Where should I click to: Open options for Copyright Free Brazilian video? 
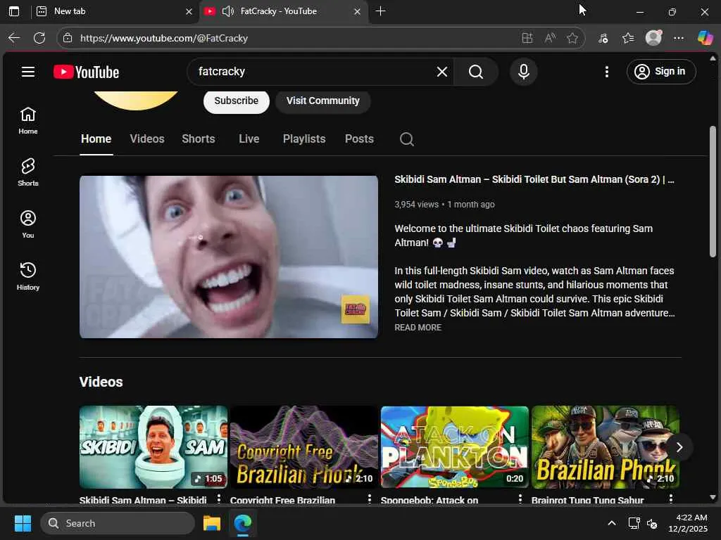pyautogui.click(x=369, y=499)
